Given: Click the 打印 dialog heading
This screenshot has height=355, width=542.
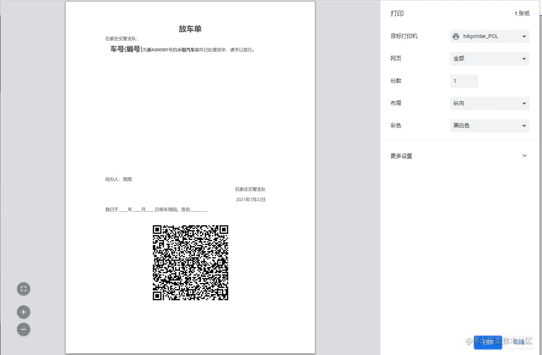Looking at the screenshot, I should click(397, 14).
